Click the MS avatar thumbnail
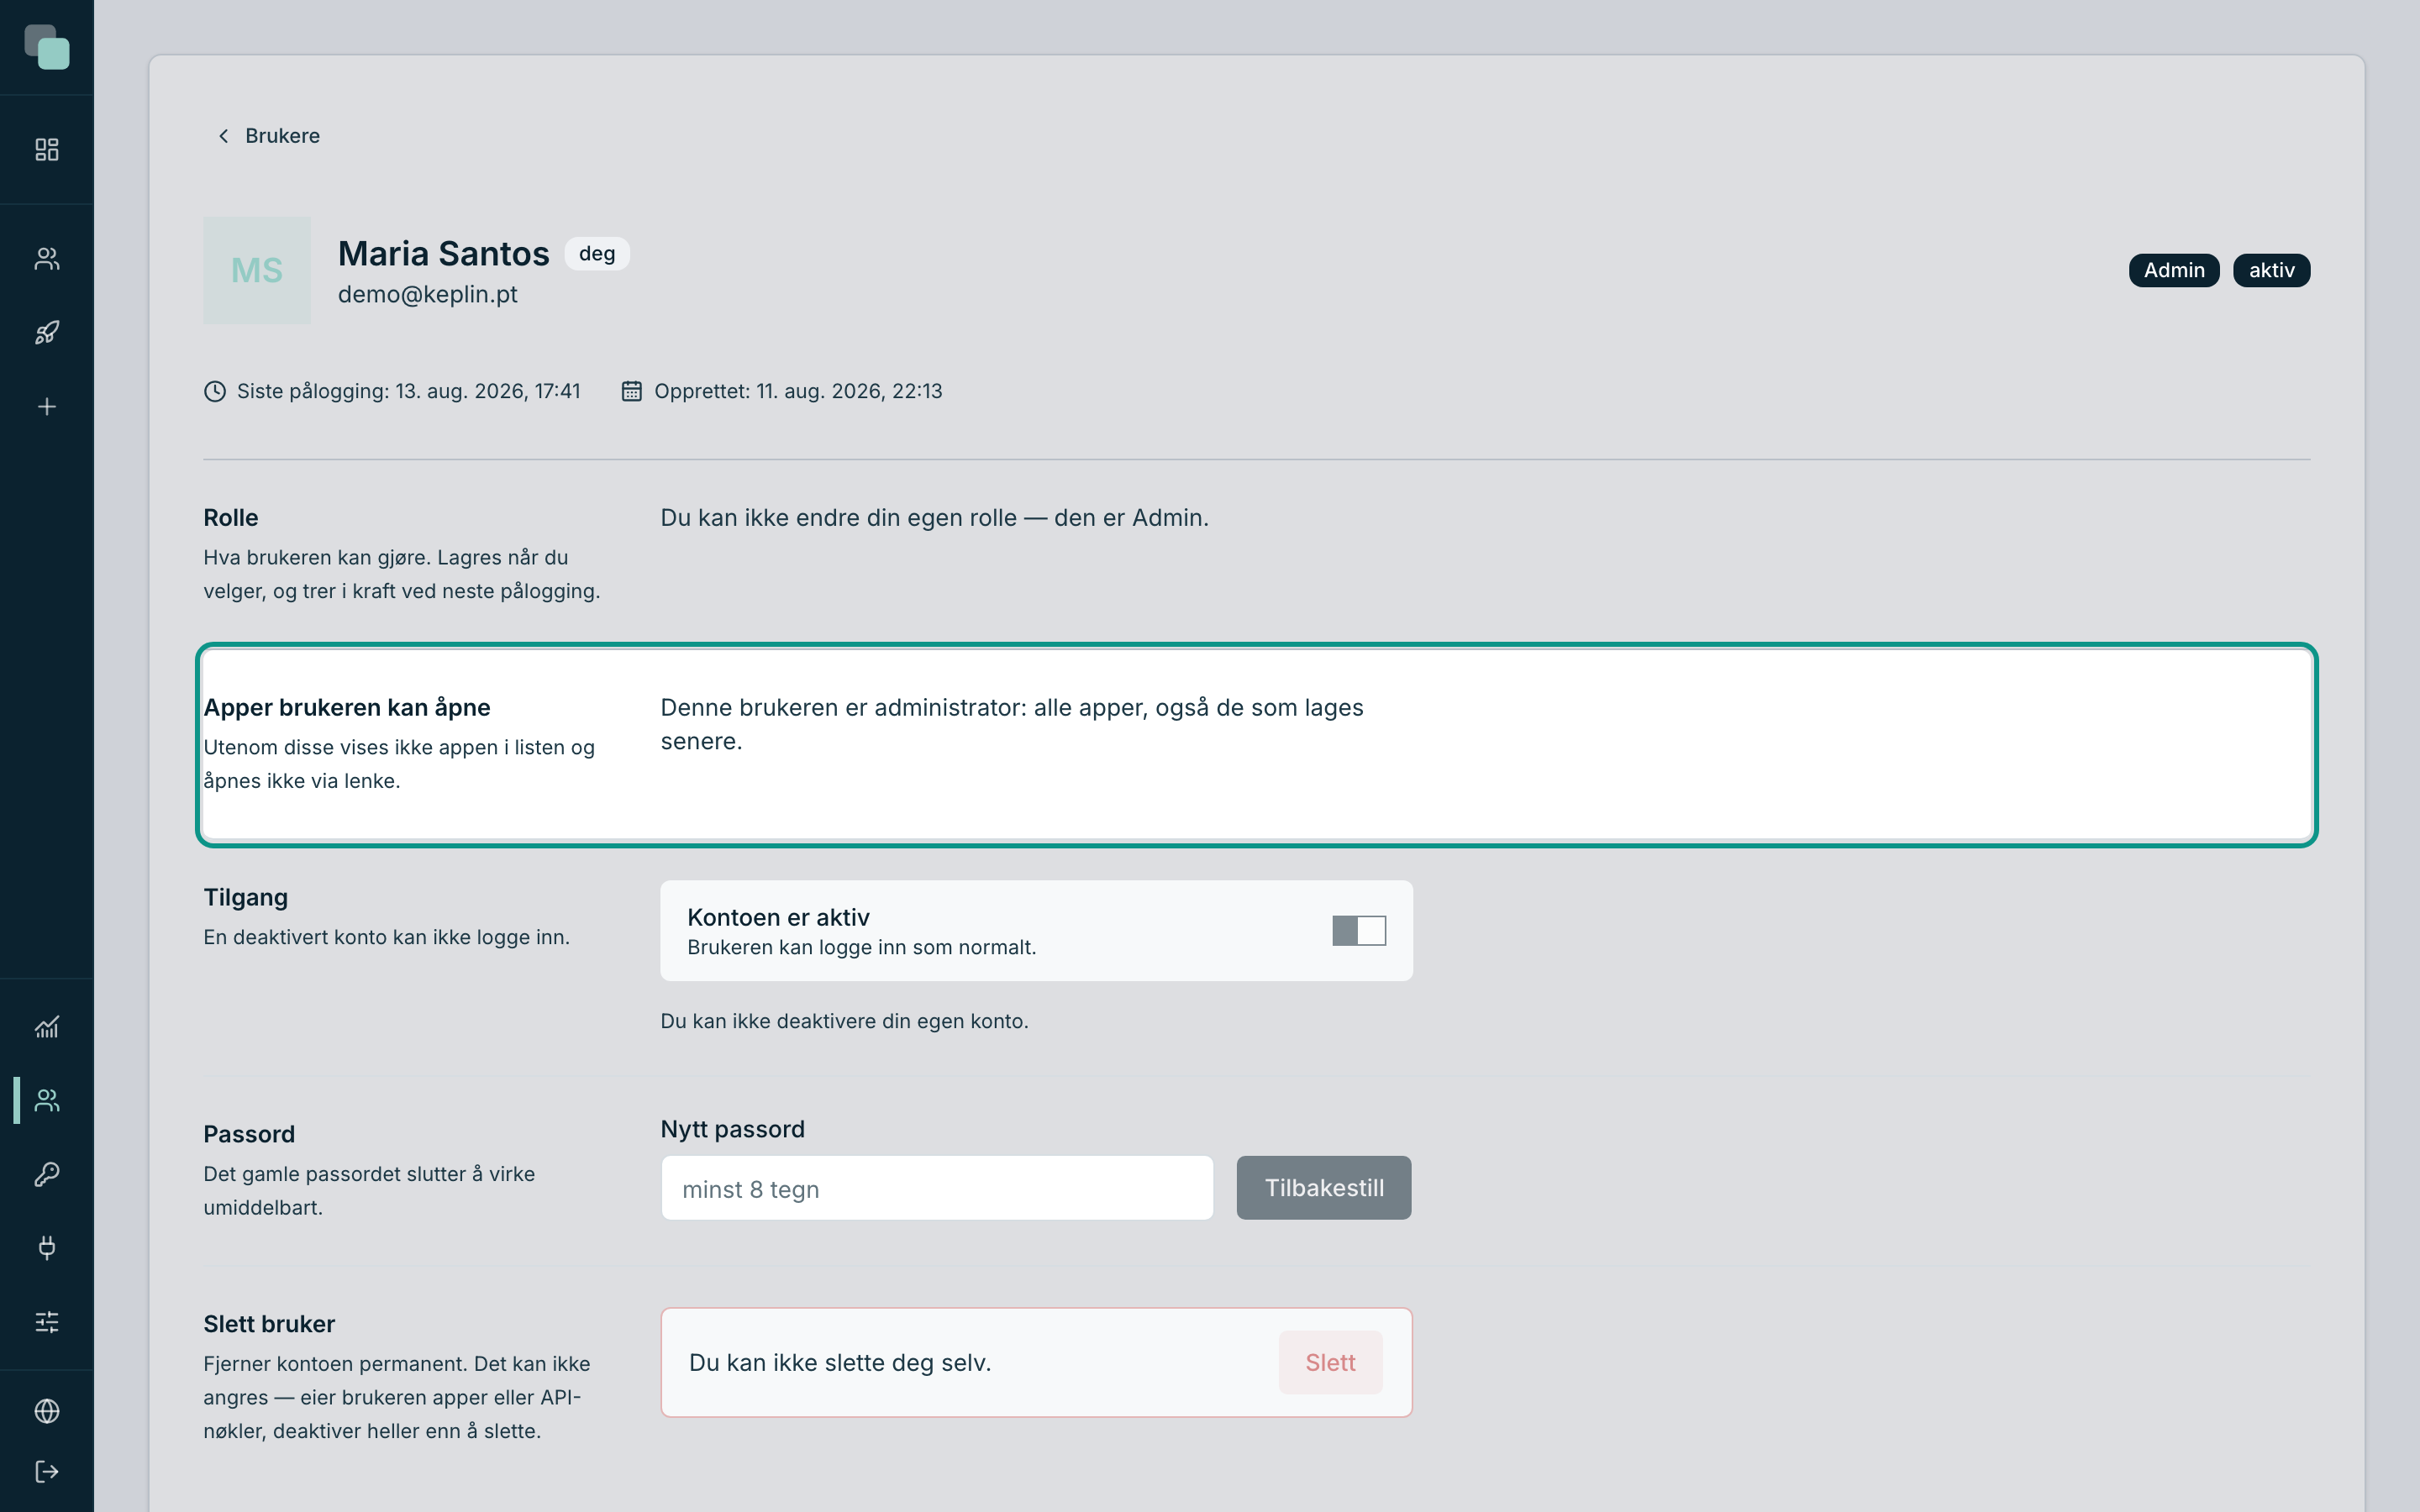Viewport: 2420px width, 1512px height. (x=257, y=270)
